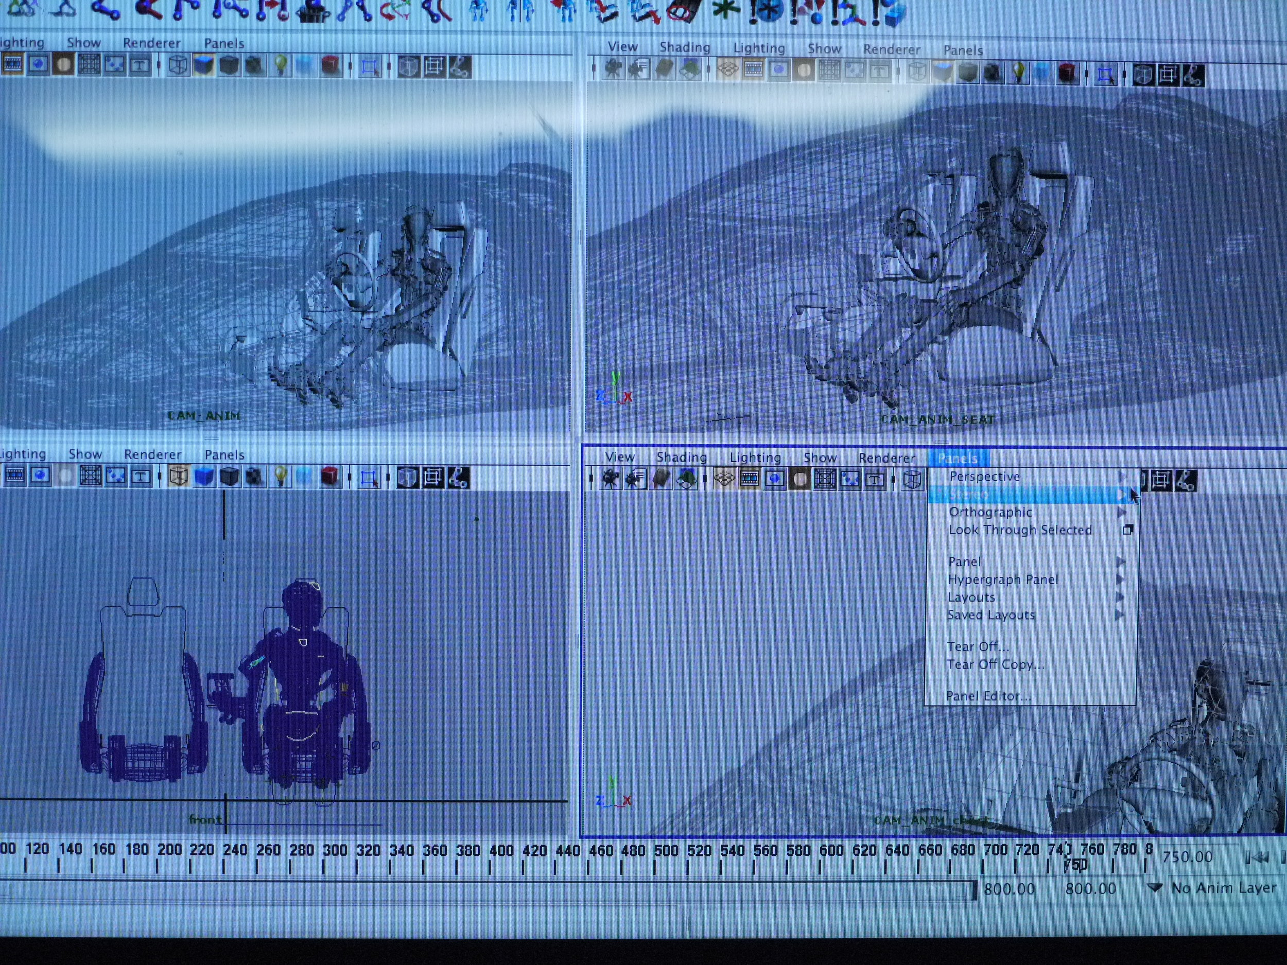Click wireframe cube icon in front view panel
The image size is (1287, 965).
pos(179,477)
